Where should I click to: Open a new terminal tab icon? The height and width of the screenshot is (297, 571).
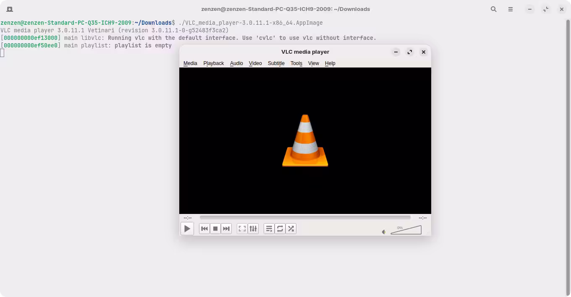pyautogui.click(x=10, y=9)
